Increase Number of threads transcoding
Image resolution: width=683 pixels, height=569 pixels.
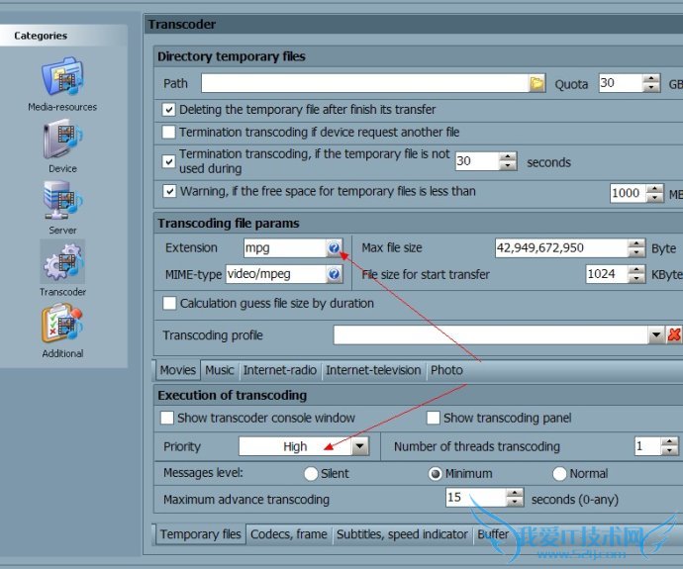coord(669,441)
